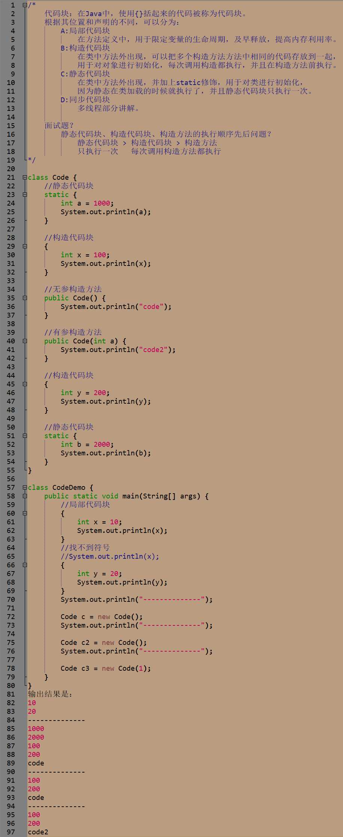Click the text '面试题?'
The image size is (343, 837).
59,126
